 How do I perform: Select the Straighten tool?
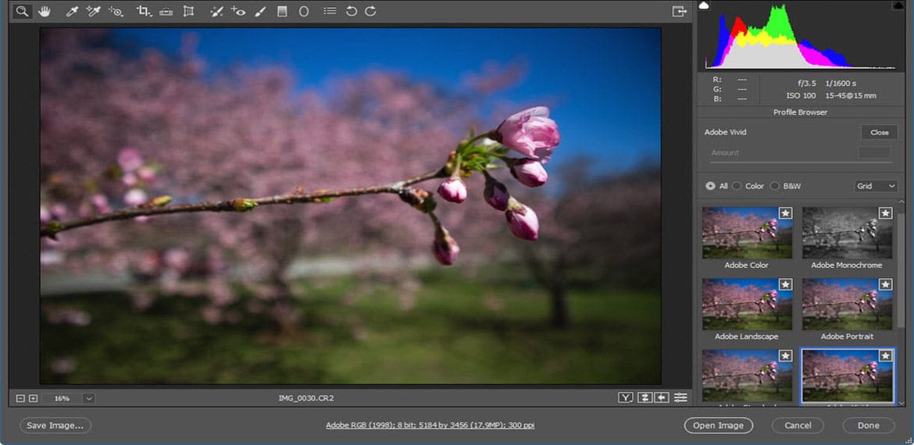(x=166, y=11)
